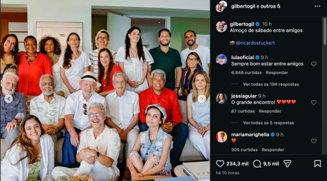Open comments via speech bubble icon
Image resolution: width=327 pixels, height=181 pixels.
(x=257, y=164)
